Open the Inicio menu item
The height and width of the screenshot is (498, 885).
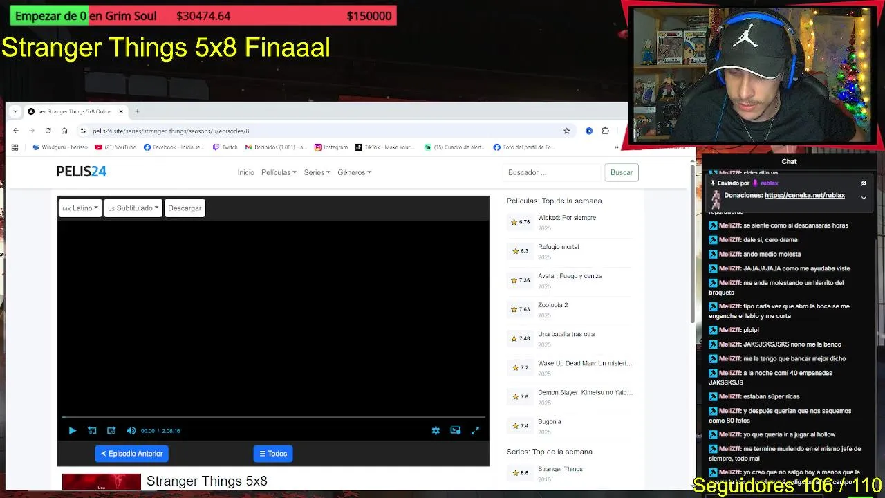tap(245, 172)
